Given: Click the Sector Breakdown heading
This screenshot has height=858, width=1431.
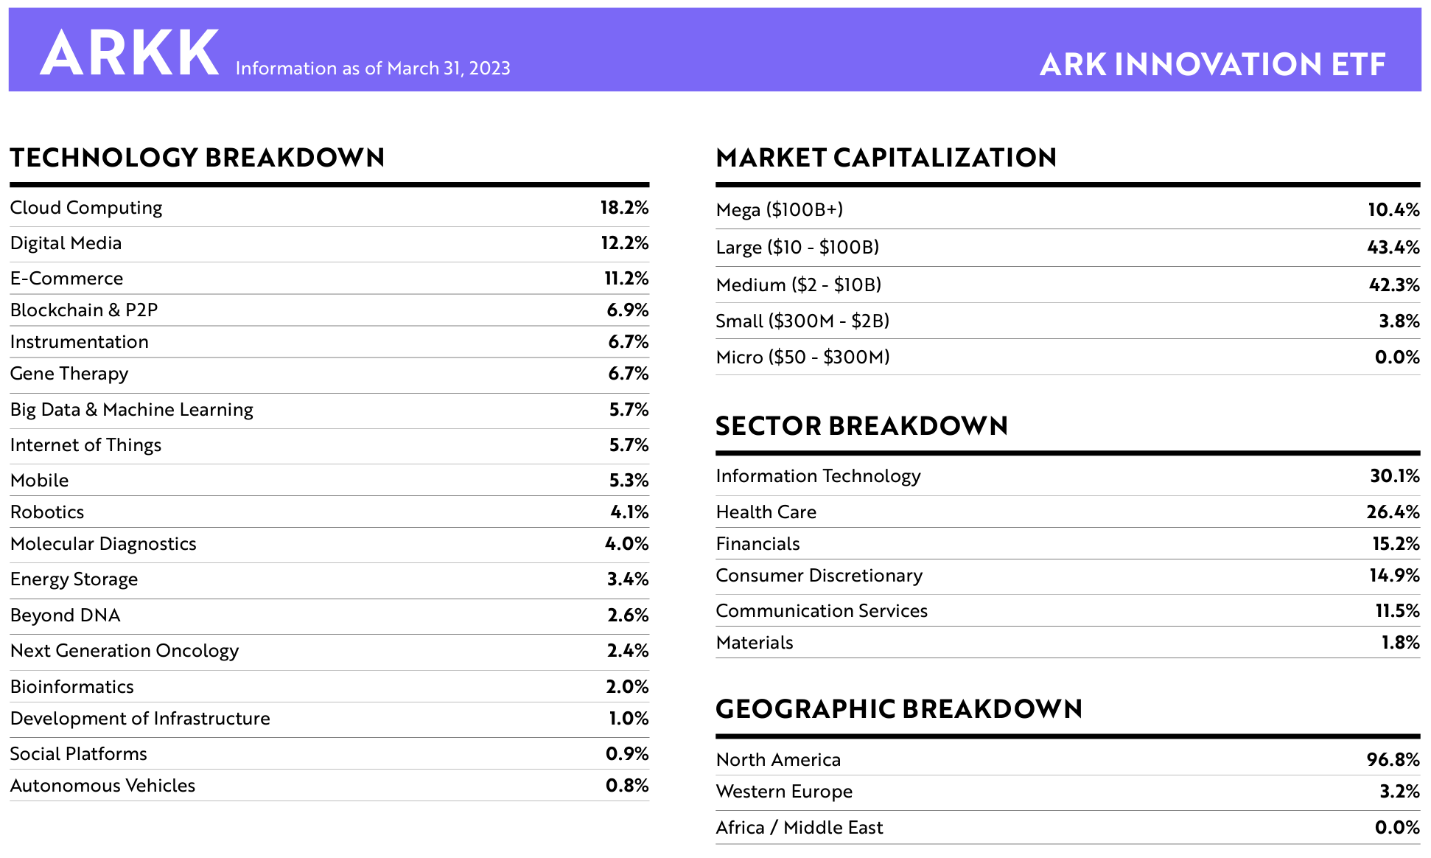Looking at the screenshot, I should pyautogui.click(x=861, y=426).
